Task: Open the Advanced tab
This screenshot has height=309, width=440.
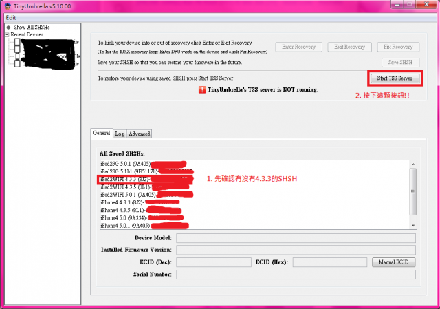Action: 139,134
